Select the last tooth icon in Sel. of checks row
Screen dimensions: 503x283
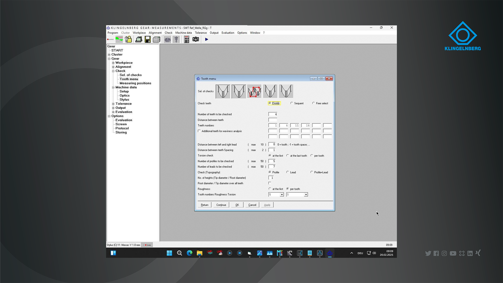286,91
